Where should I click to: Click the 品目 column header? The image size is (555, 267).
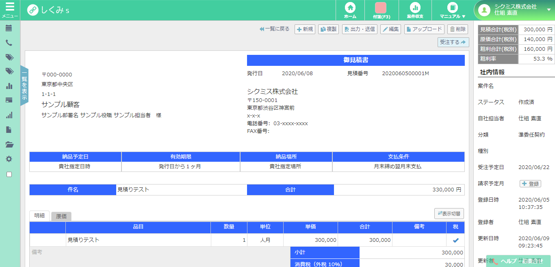[138, 227]
